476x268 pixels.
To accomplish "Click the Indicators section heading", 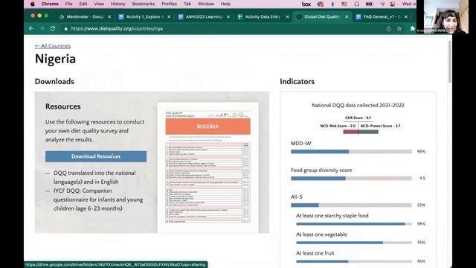I will [297, 81].
